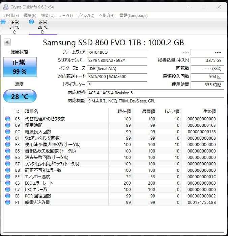Viewport: 228px width, 236px height.
Task: Click the firmware field RVT04B6Q
Action: 117,52
